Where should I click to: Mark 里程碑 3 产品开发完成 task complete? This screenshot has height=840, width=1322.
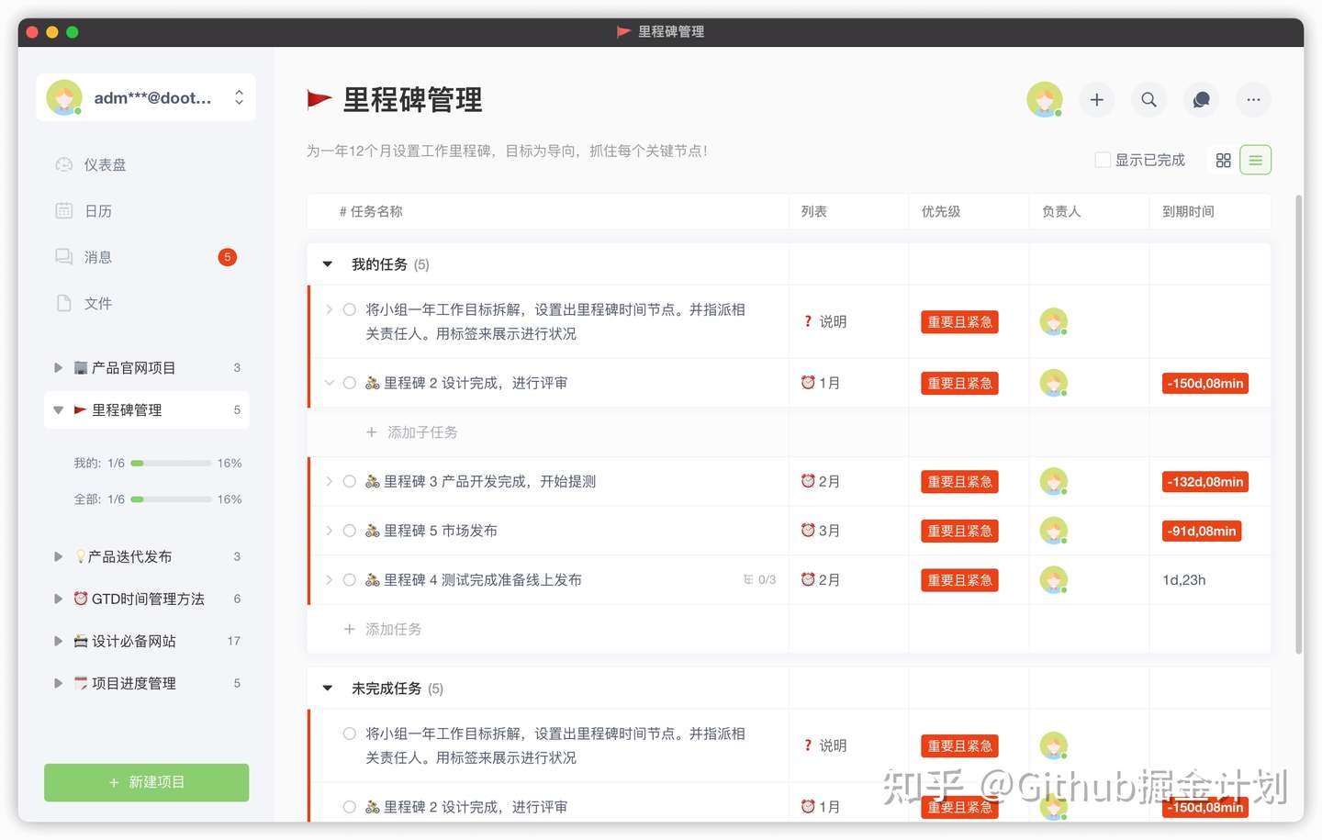click(x=350, y=481)
